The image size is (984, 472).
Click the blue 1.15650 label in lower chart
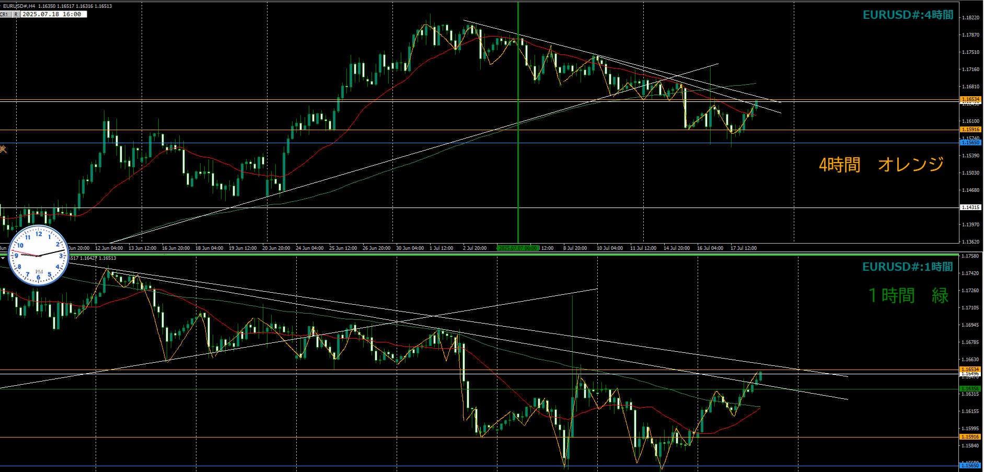pos(970,465)
